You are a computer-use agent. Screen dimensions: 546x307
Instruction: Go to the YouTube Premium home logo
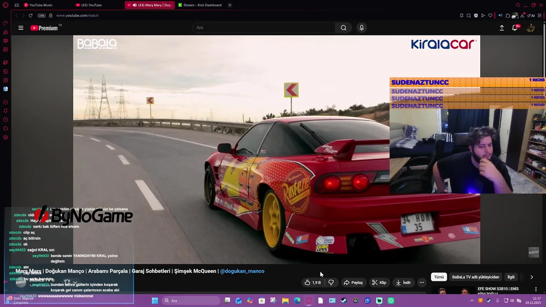click(44, 28)
